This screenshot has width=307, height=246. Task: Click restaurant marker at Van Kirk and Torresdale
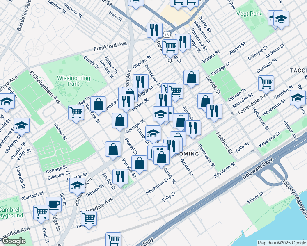tap(120, 176)
